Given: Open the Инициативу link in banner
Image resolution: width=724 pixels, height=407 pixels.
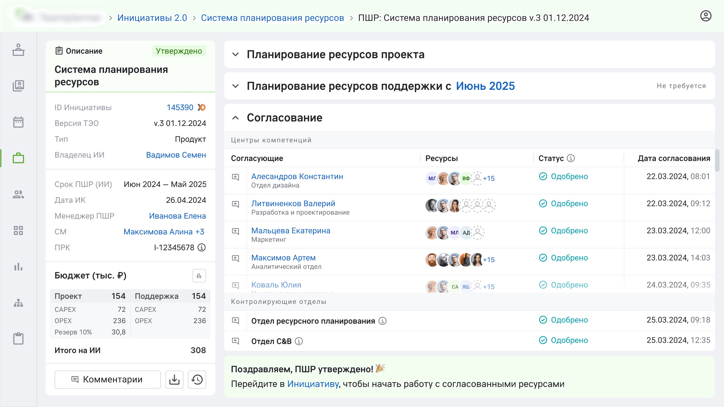Looking at the screenshot, I should point(313,384).
